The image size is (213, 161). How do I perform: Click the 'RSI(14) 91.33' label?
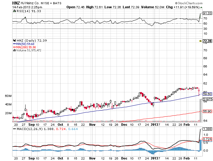click(29, 11)
